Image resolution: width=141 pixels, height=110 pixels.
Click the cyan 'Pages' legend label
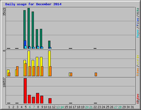coord(138,34)
